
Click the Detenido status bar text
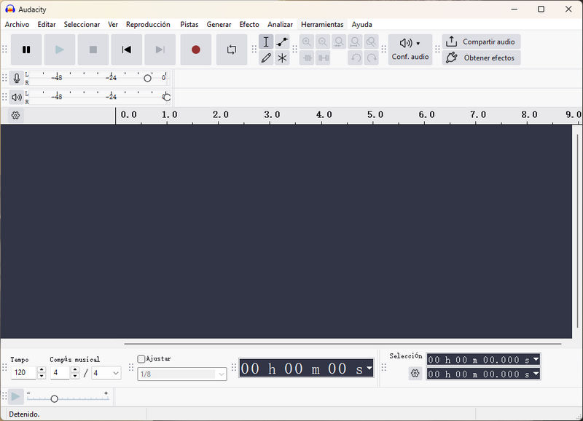point(24,414)
